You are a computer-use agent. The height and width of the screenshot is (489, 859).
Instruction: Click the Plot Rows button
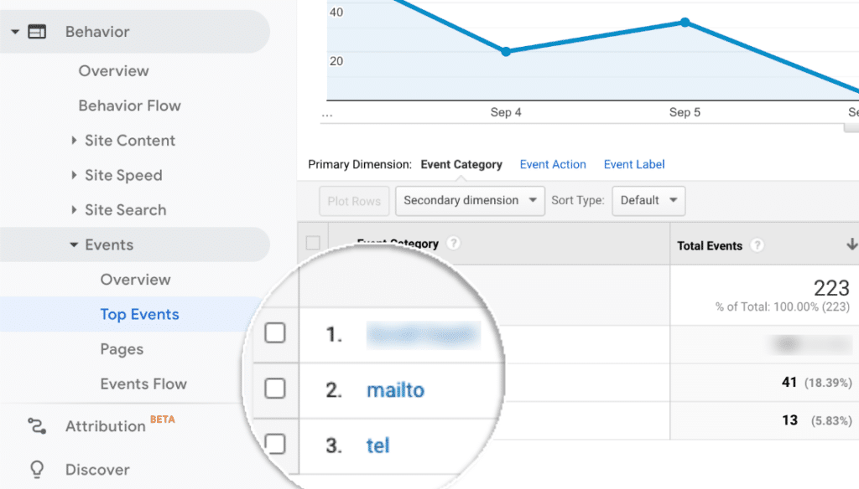pyautogui.click(x=353, y=201)
